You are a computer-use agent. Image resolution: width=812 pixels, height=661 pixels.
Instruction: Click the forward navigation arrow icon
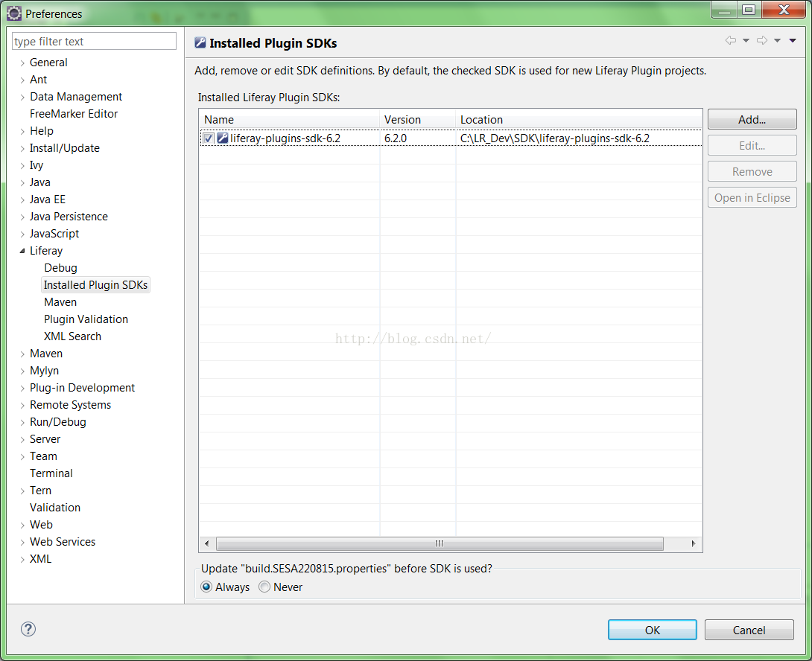(x=762, y=40)
